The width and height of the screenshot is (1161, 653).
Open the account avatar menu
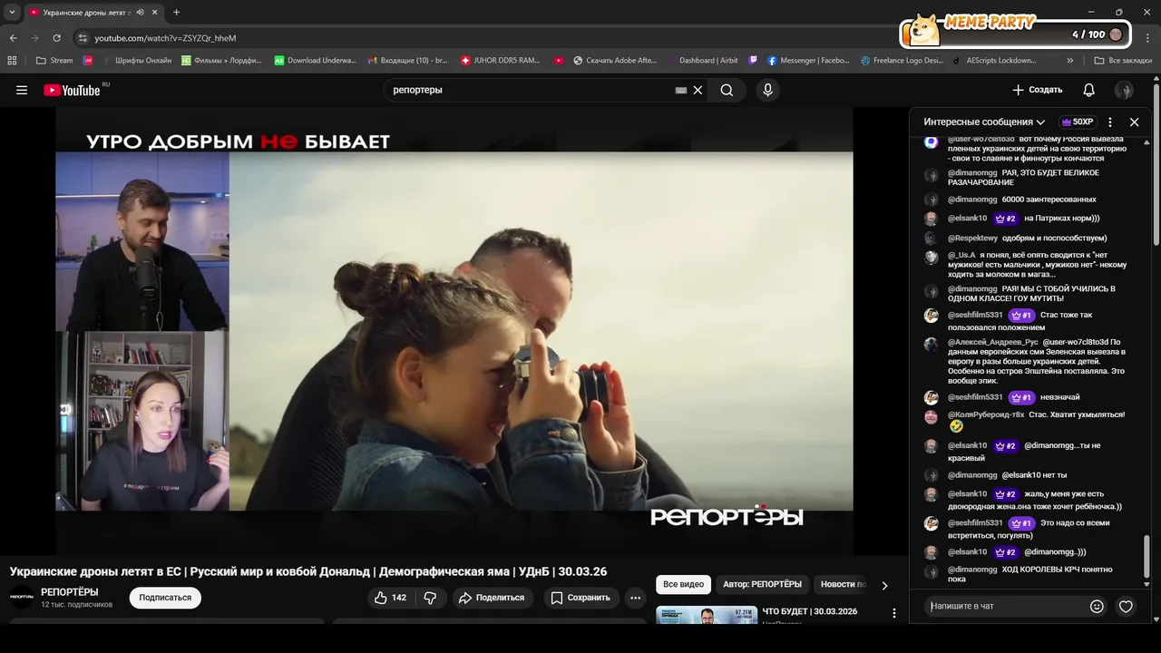1124,90
